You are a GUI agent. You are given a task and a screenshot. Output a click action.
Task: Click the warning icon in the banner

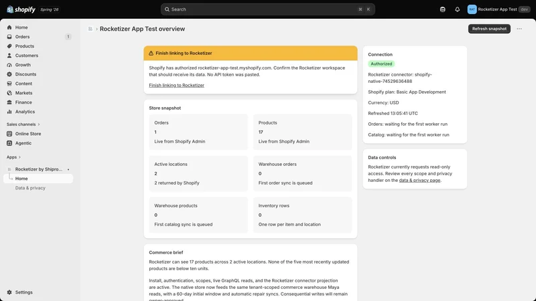151,54
